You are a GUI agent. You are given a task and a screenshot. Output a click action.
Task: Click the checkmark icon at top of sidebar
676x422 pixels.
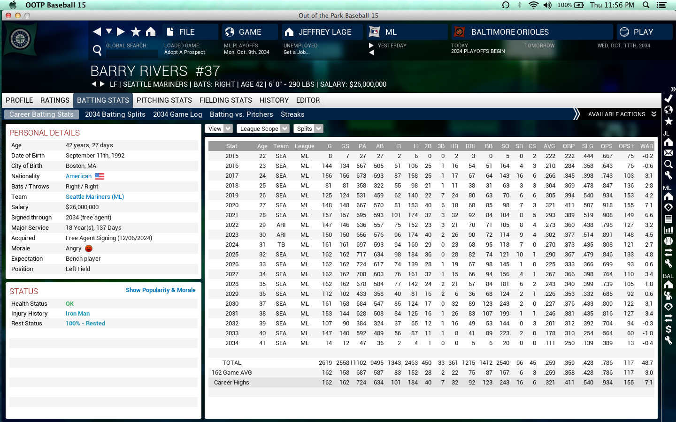point(668,98)
